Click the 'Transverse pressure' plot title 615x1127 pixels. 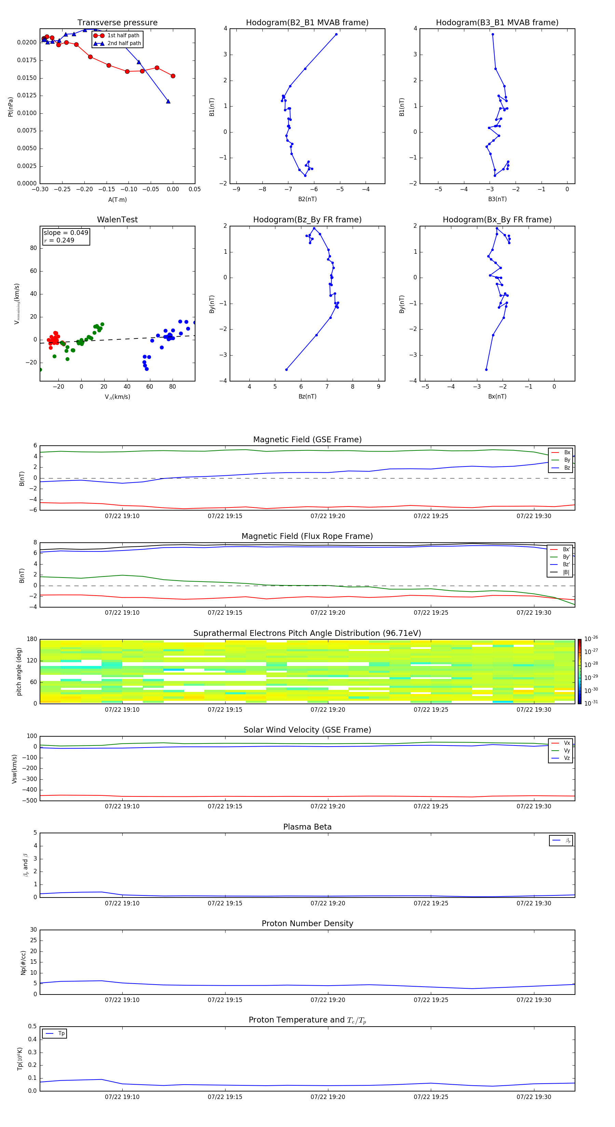tap(117, 23)
